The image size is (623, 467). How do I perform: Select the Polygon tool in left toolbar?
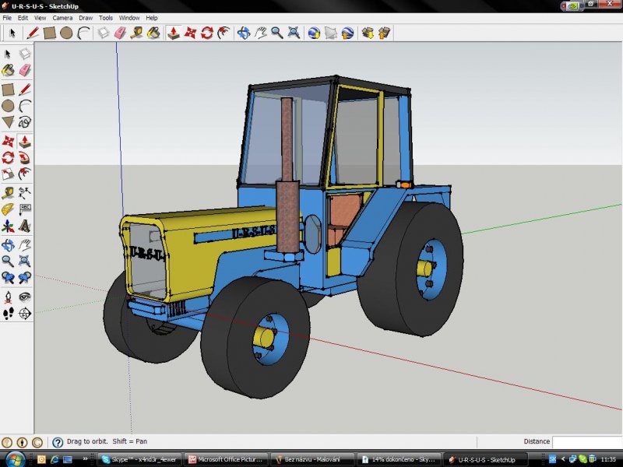pyautogui.click(x=8, y=122)
